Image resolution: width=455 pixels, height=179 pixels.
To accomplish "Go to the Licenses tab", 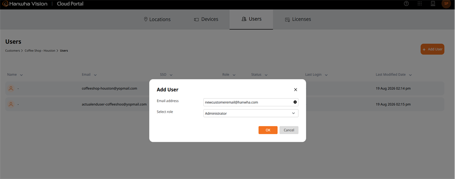I will point(297,19).
